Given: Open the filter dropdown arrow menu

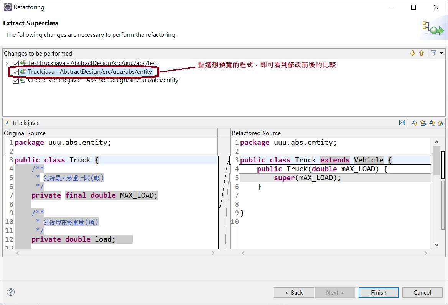Looking at the screenshot, I should [x=441, y=53].
